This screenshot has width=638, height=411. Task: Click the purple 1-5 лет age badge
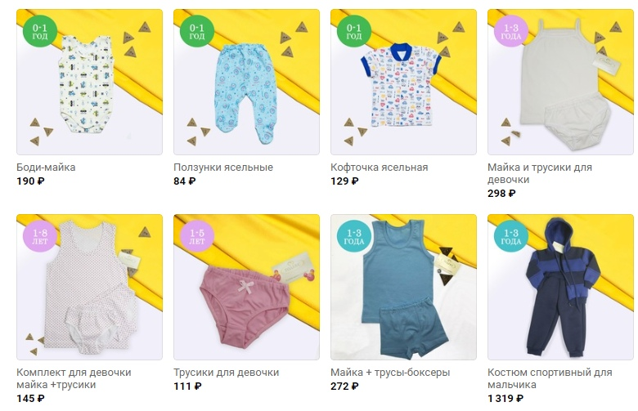point(197,237)
